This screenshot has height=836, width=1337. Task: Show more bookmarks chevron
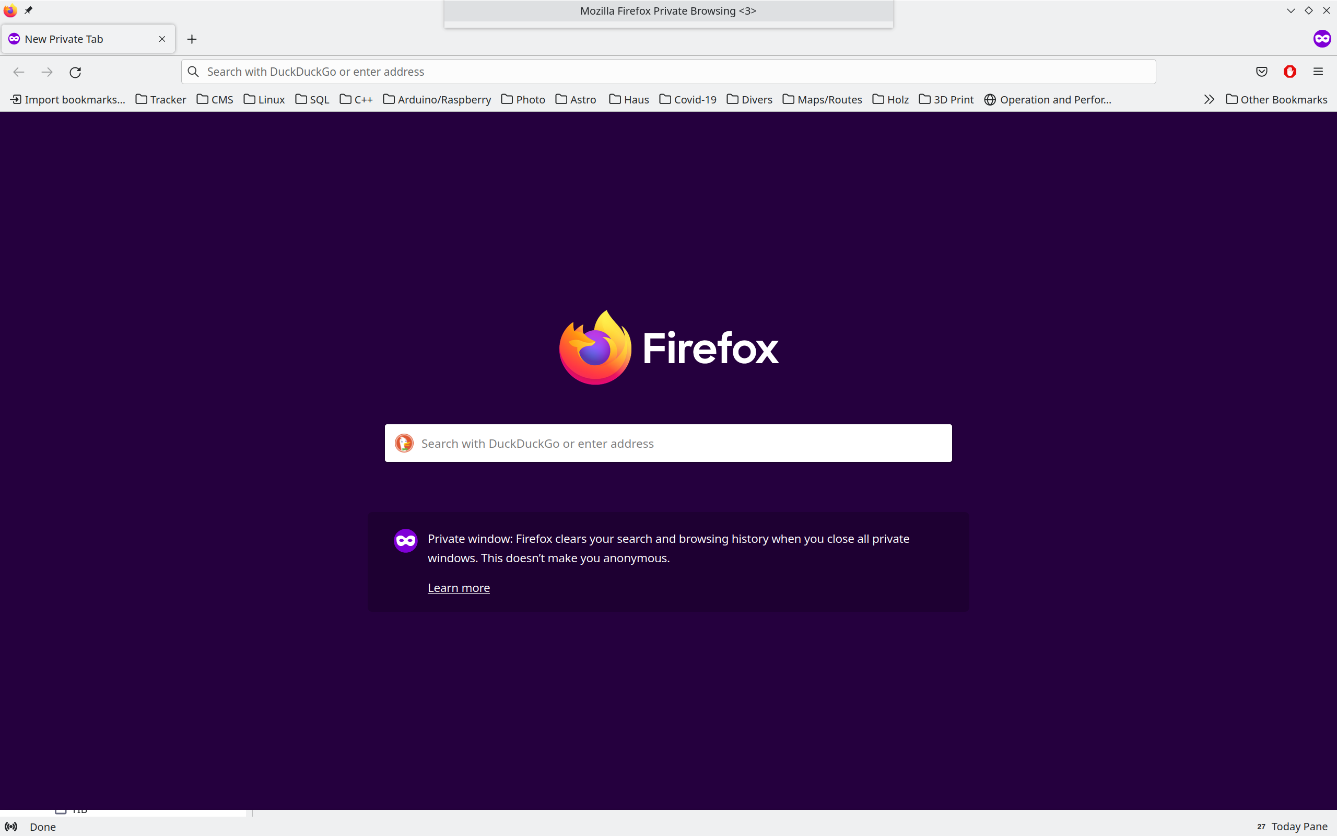pyautogui.click(x=1209, y=99)
